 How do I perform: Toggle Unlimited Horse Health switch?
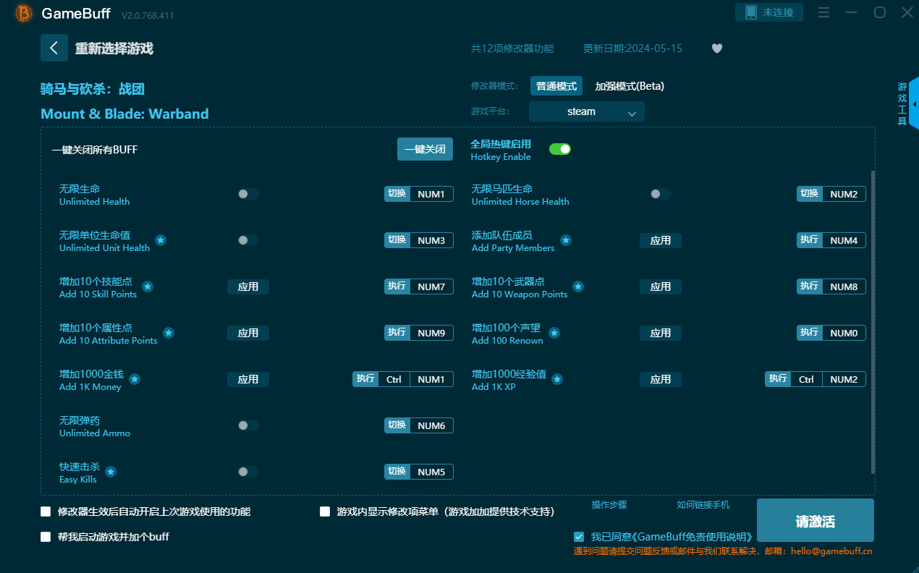(x=660, y=194)
